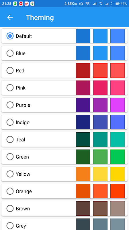Click the magenta swatch in Purple row

[x=118, y=105]
